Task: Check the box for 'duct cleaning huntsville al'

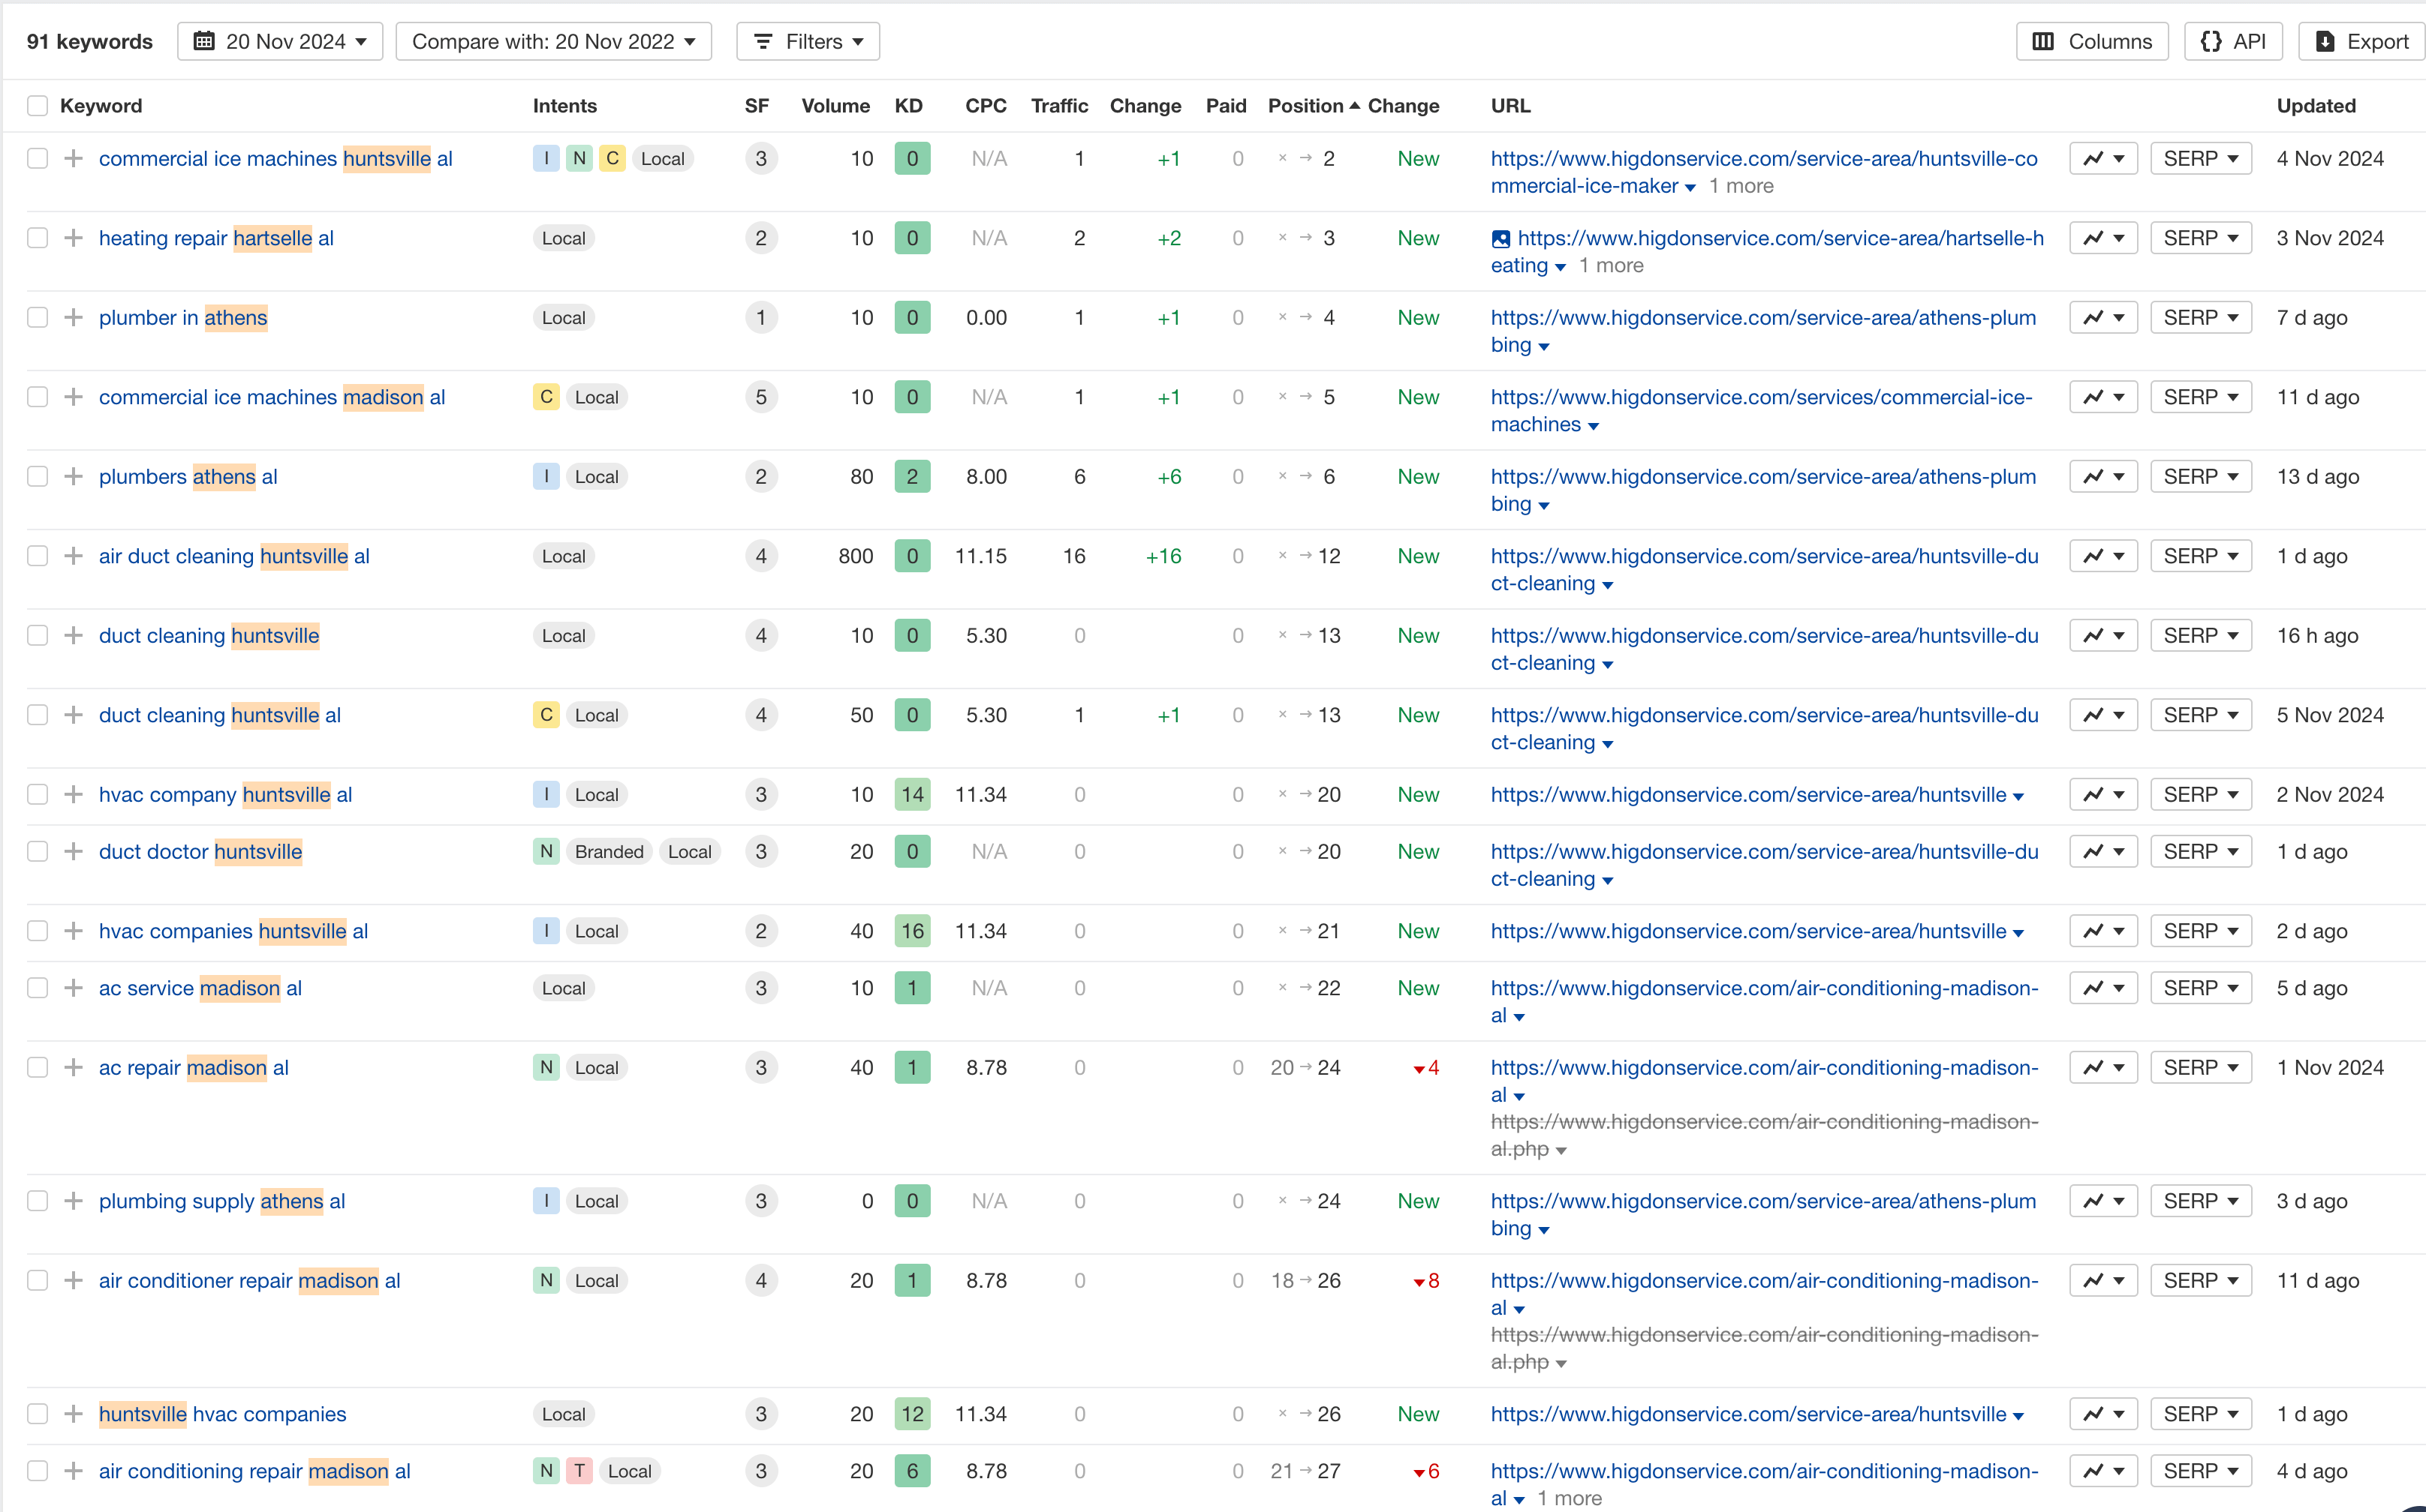Action: click(38, 715)
